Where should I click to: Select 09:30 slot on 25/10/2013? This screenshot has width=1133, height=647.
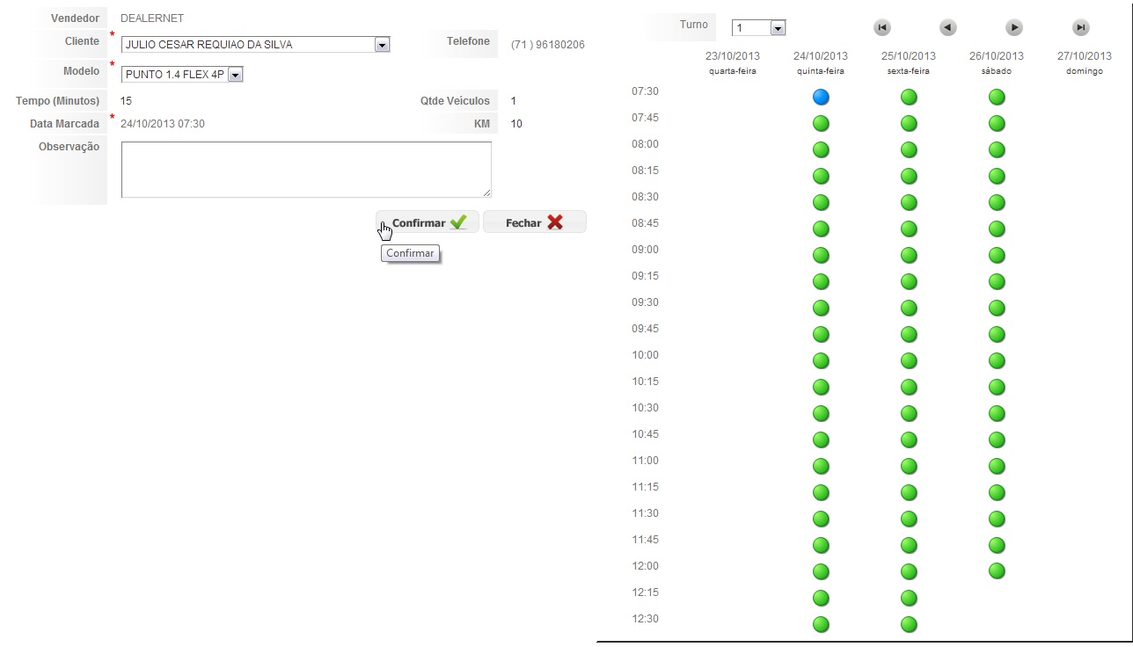click(x=909, y=308)
